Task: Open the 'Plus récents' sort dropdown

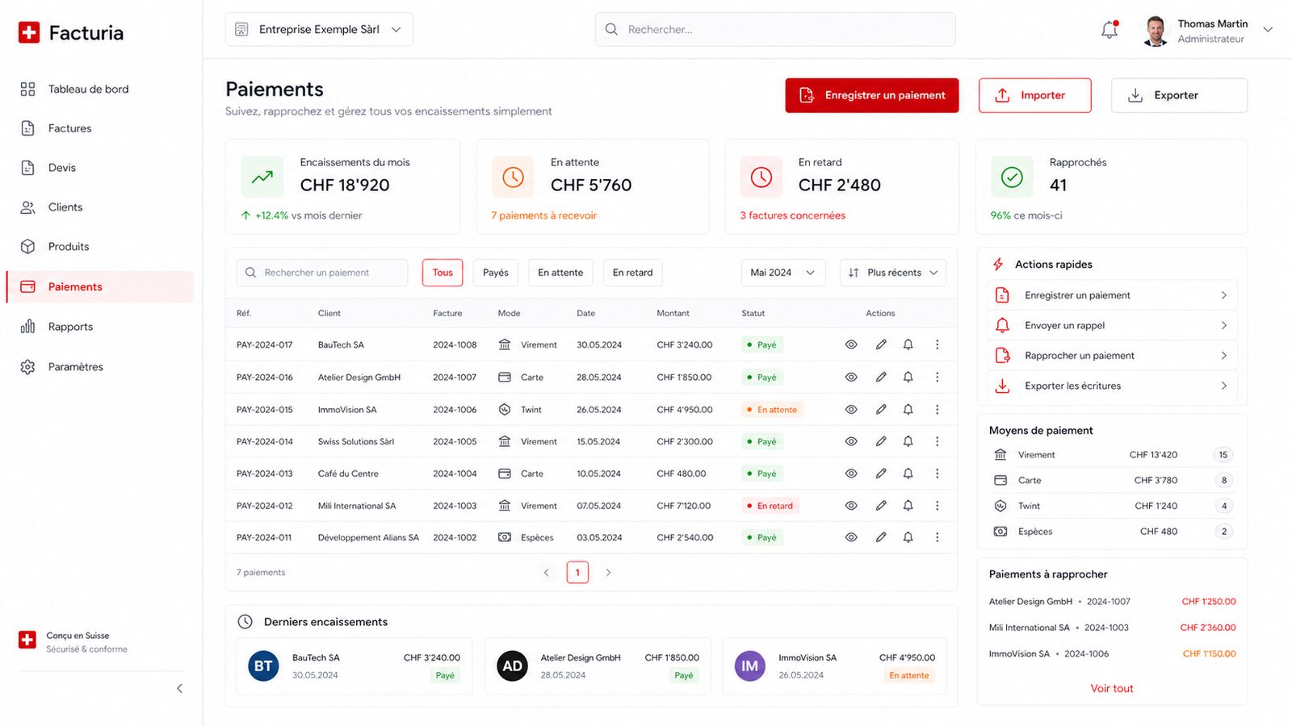Action: click(x=893, y=273)
